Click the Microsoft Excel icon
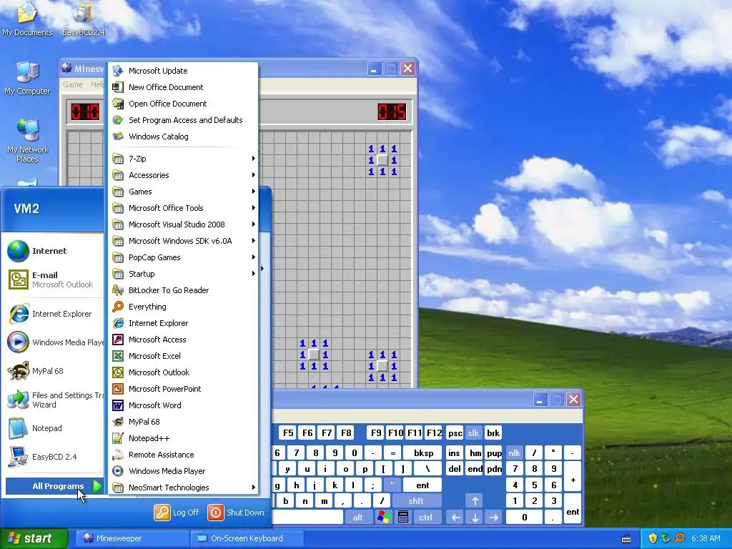 [118, 356]
